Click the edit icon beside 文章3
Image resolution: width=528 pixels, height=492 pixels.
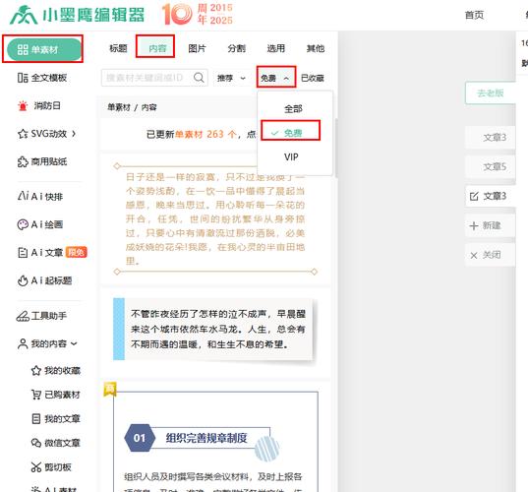pos(474,196)
